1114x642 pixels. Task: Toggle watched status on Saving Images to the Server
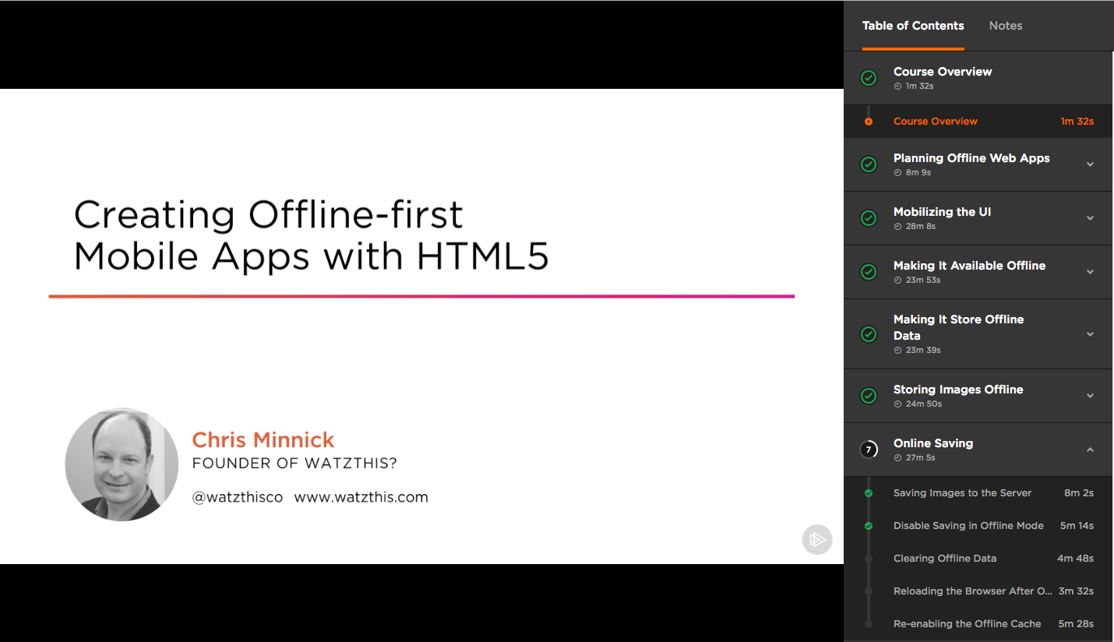coord(868,492)
